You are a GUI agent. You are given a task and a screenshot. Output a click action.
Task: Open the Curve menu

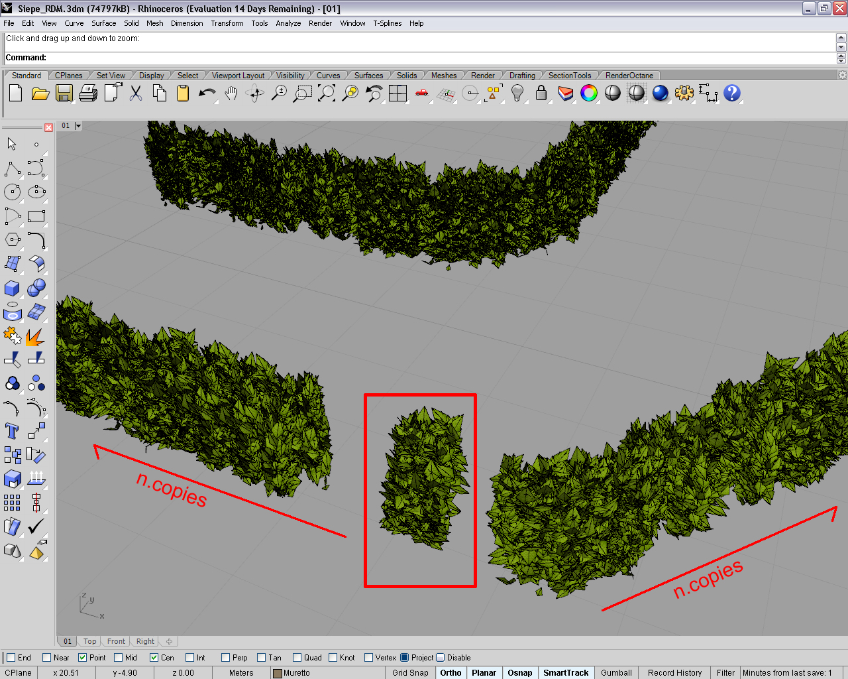click(74, 23)
